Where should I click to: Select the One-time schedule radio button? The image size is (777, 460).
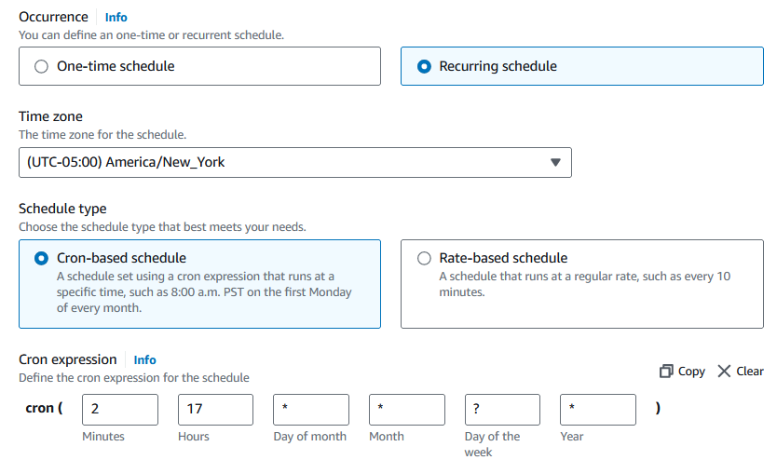click(x=40, y=66)
